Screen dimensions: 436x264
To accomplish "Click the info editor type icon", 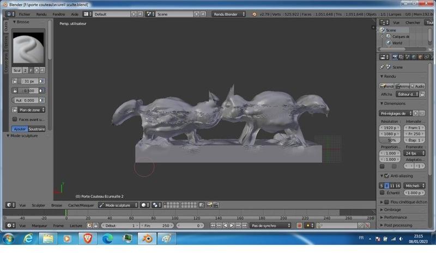I will point(9,14).
